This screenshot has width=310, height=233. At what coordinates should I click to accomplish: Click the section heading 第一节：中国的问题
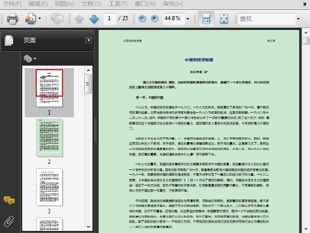[x=150, y=98]
